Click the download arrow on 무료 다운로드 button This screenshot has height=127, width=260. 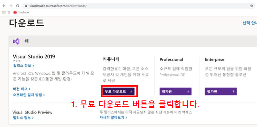tap(131, 91)
